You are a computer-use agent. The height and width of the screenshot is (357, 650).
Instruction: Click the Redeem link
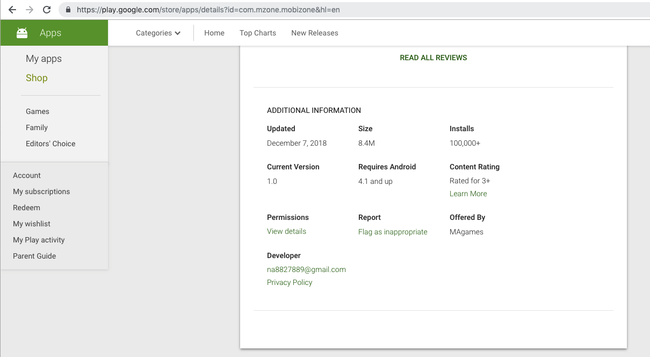point(26,208)
